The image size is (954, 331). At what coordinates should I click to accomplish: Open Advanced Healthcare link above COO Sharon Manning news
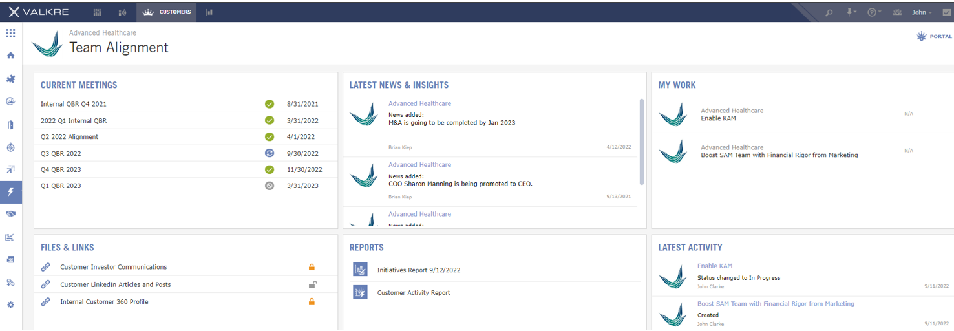419,165
